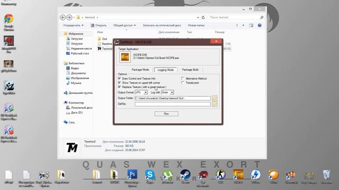Switch to Package Mode tab
The image size is (339, 190).
coord(140,70)
